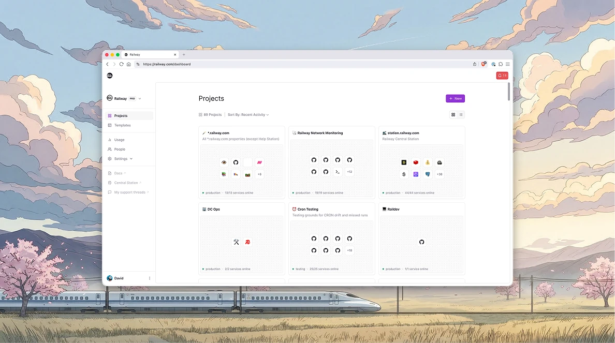Click the 89 Projects count label
Screen dimensions: 615x343
point(210,115)
